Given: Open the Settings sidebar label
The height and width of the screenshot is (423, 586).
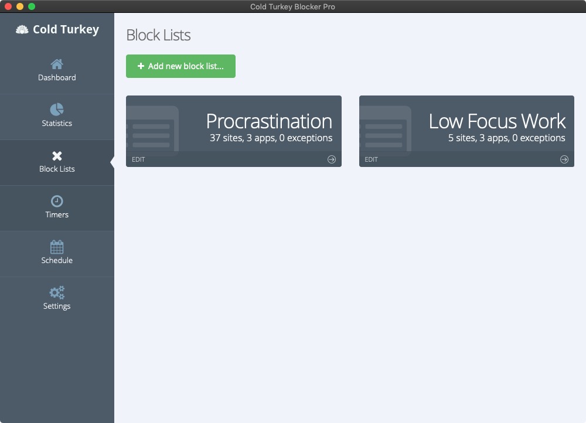Looking at the screenshot, I should (57, 306).
